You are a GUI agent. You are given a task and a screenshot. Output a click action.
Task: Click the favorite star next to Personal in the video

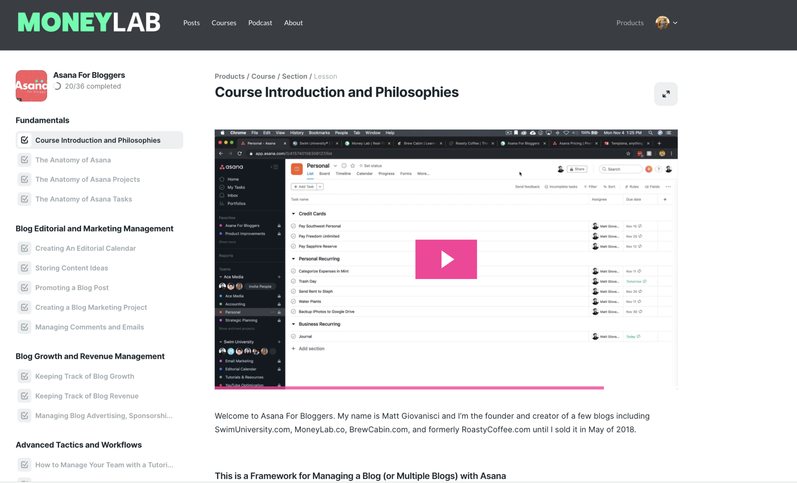click(353, 166)
